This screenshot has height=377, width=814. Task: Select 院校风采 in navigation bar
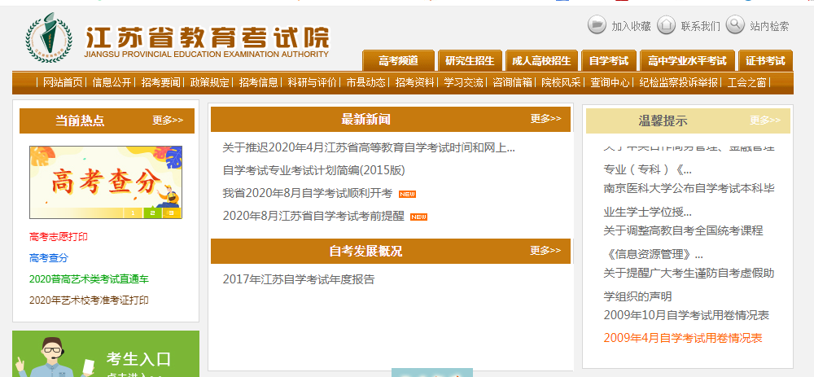(561, 82)
